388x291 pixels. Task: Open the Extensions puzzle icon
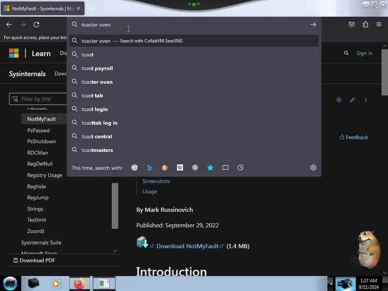[365, 24]
